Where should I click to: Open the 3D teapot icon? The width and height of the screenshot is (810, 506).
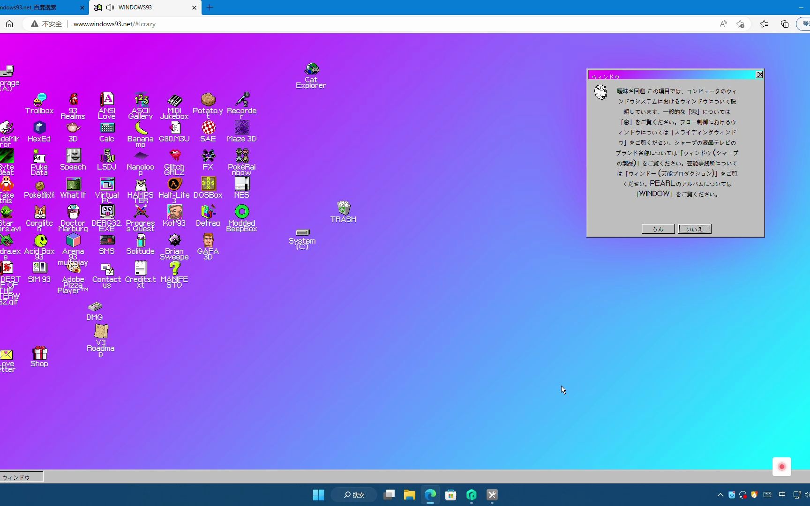pos(73,131)
